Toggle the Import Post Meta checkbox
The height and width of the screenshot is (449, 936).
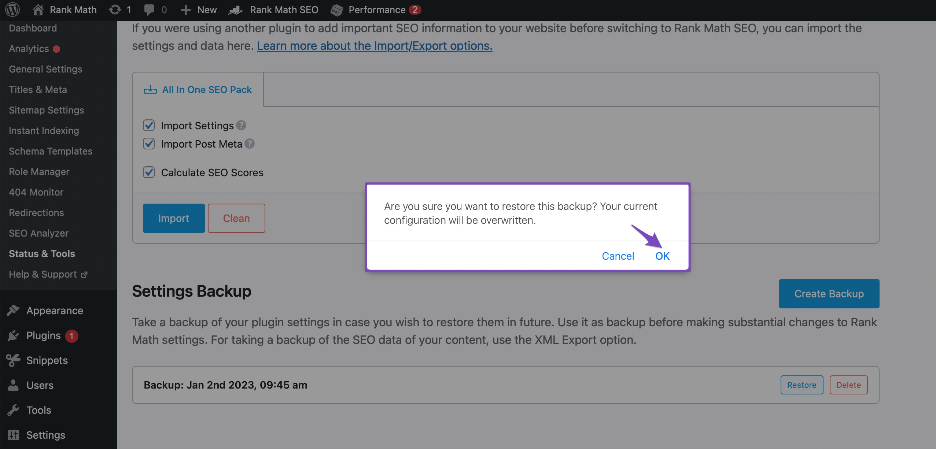coord(149,144)
